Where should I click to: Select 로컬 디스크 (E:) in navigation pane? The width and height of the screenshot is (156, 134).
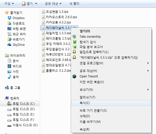21,114
